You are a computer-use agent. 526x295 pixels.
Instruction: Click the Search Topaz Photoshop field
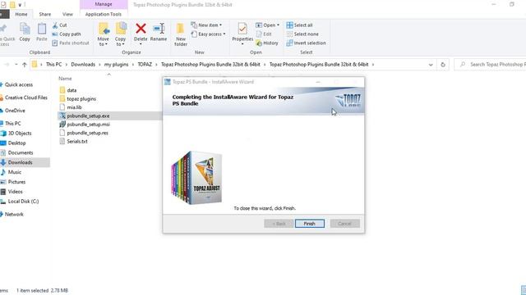click(490, 65)
